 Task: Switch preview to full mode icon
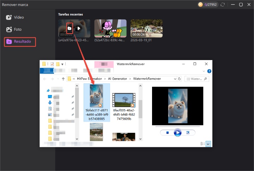tap(188, 133)
